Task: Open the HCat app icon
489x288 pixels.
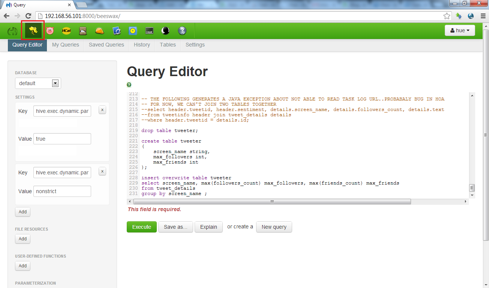Action: 66,31
